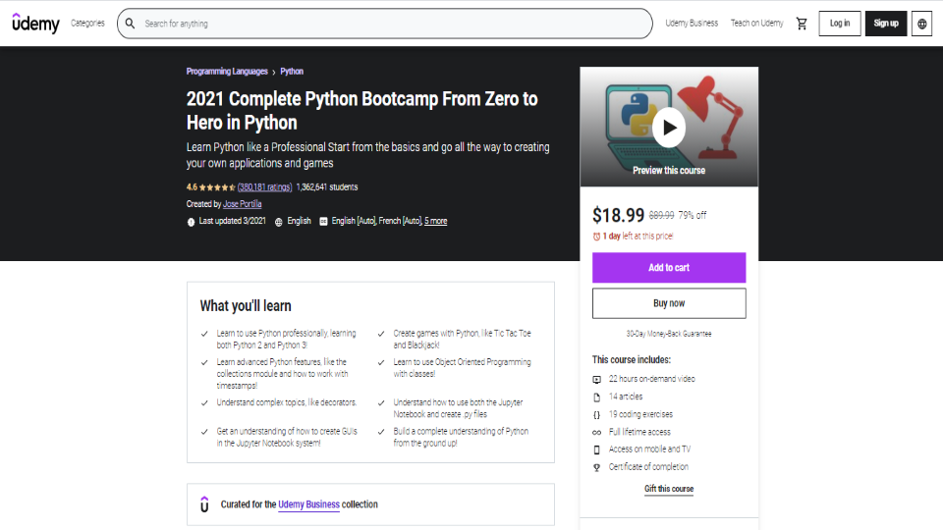Click the What you'll learn heading
Screen dimensions: 943x530
coord(246,306)
